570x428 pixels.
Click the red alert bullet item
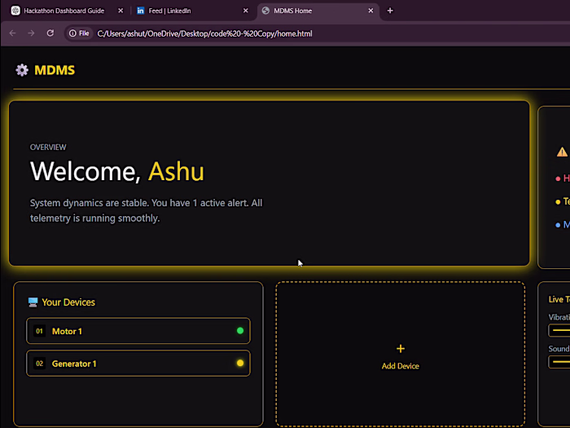coord(563,179)
